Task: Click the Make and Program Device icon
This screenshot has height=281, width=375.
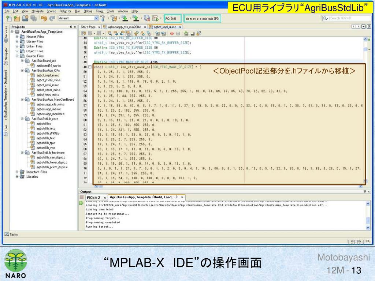Action: click(125, 18)
